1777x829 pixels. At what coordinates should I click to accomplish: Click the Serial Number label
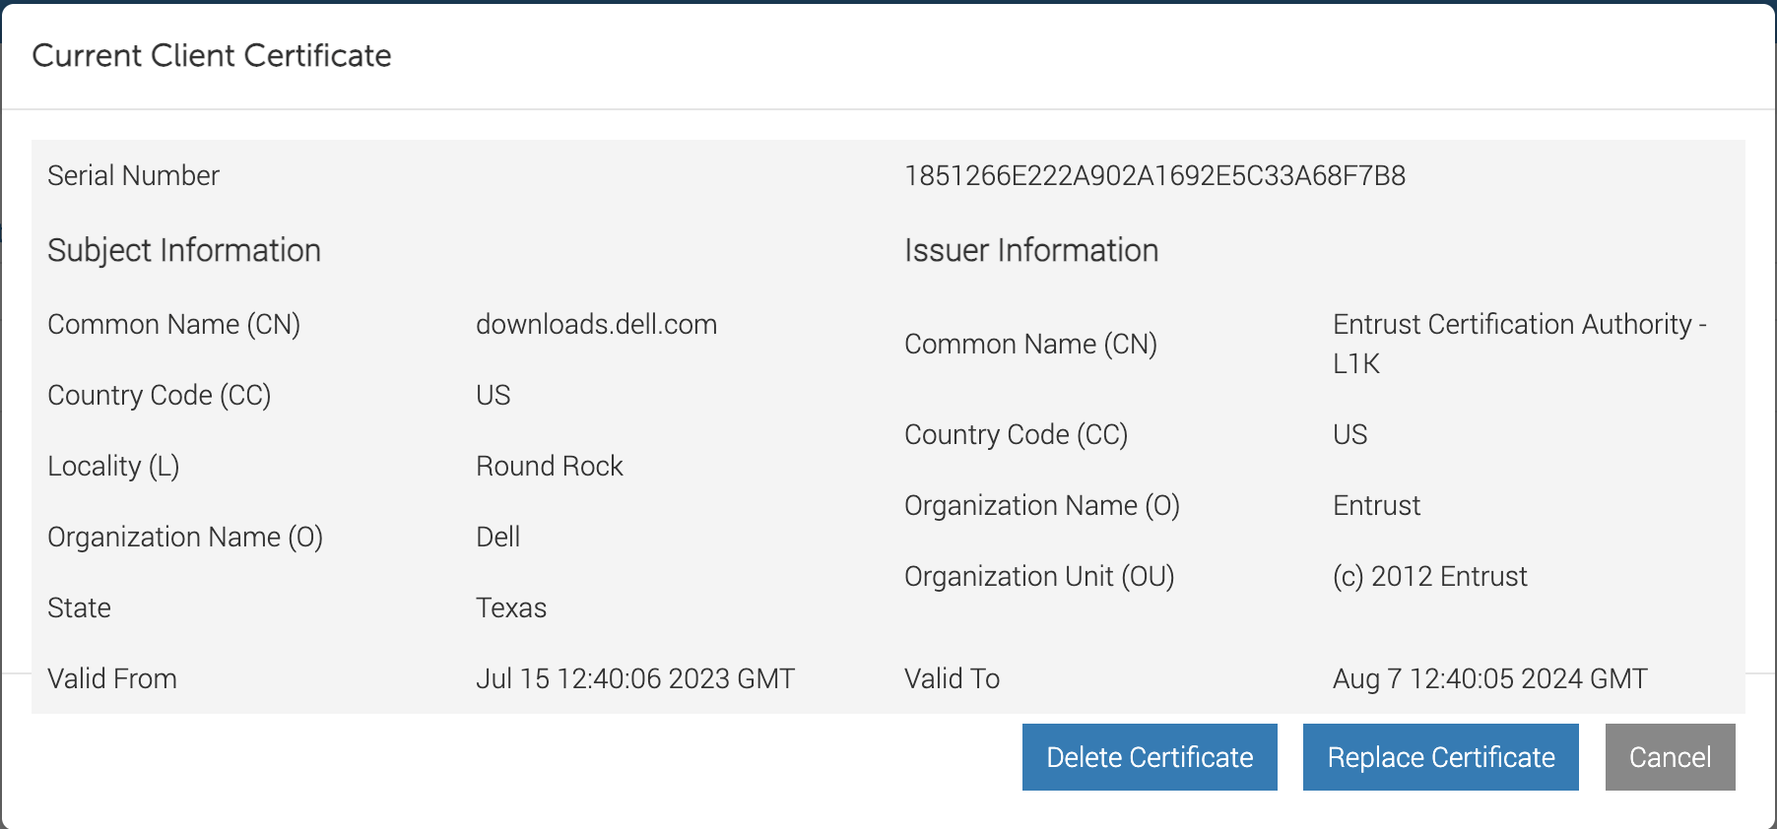[133, 176]
